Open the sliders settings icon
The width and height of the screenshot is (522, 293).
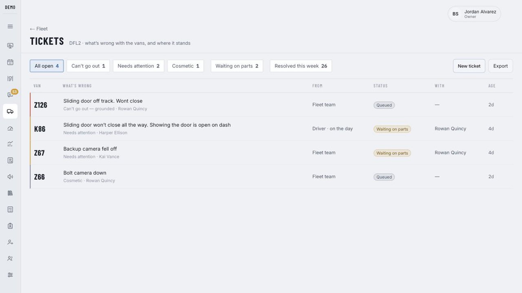pyautogui.click(x=10, y=275)
